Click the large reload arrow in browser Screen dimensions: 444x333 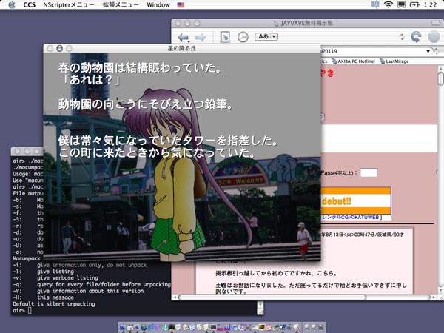[416, 37]
